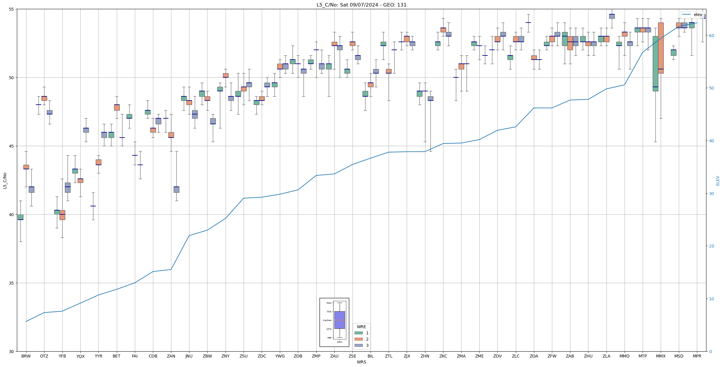
Task: Click the ZMP station tick label
Action: 316,356
